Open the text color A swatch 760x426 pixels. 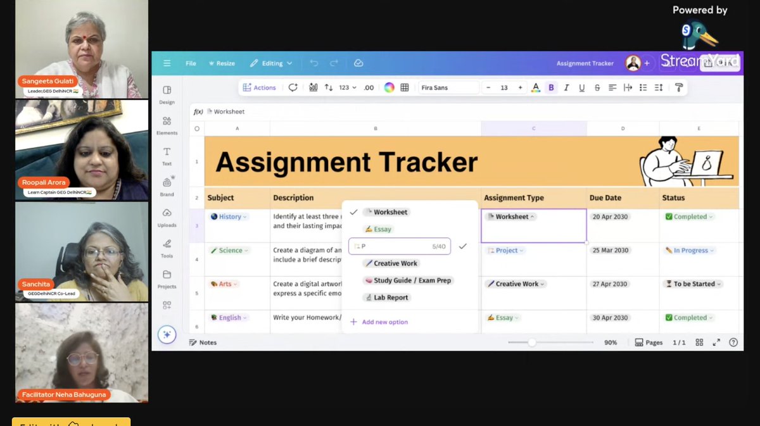(x=536, y=87)
